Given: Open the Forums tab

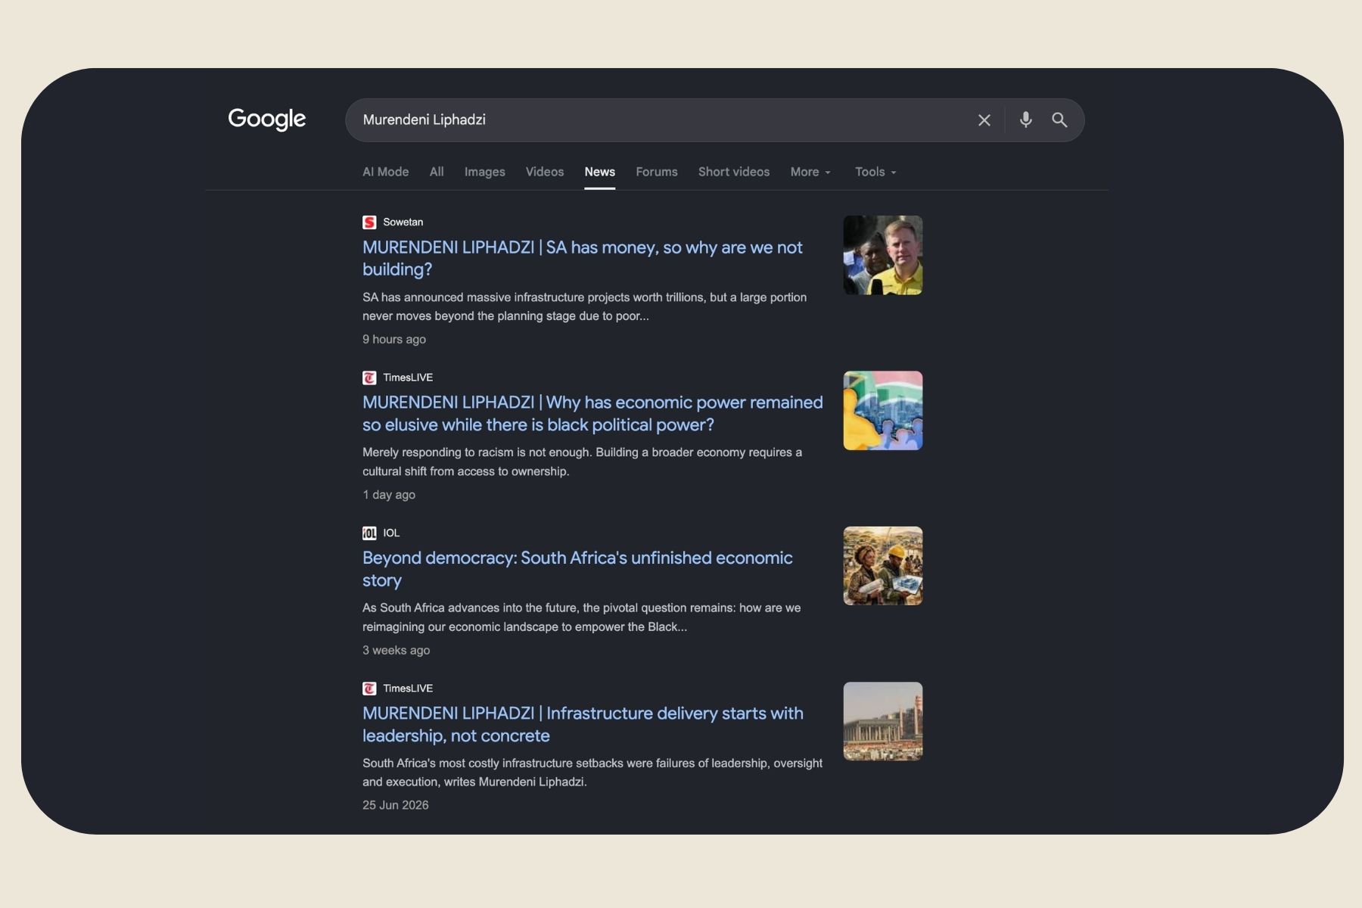Looking at the screenshot, I should 657,172.
